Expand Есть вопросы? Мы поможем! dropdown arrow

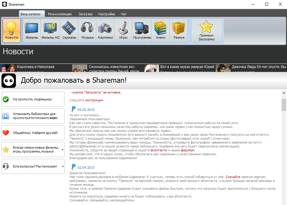pyautogui.click(x=63, y=166)
